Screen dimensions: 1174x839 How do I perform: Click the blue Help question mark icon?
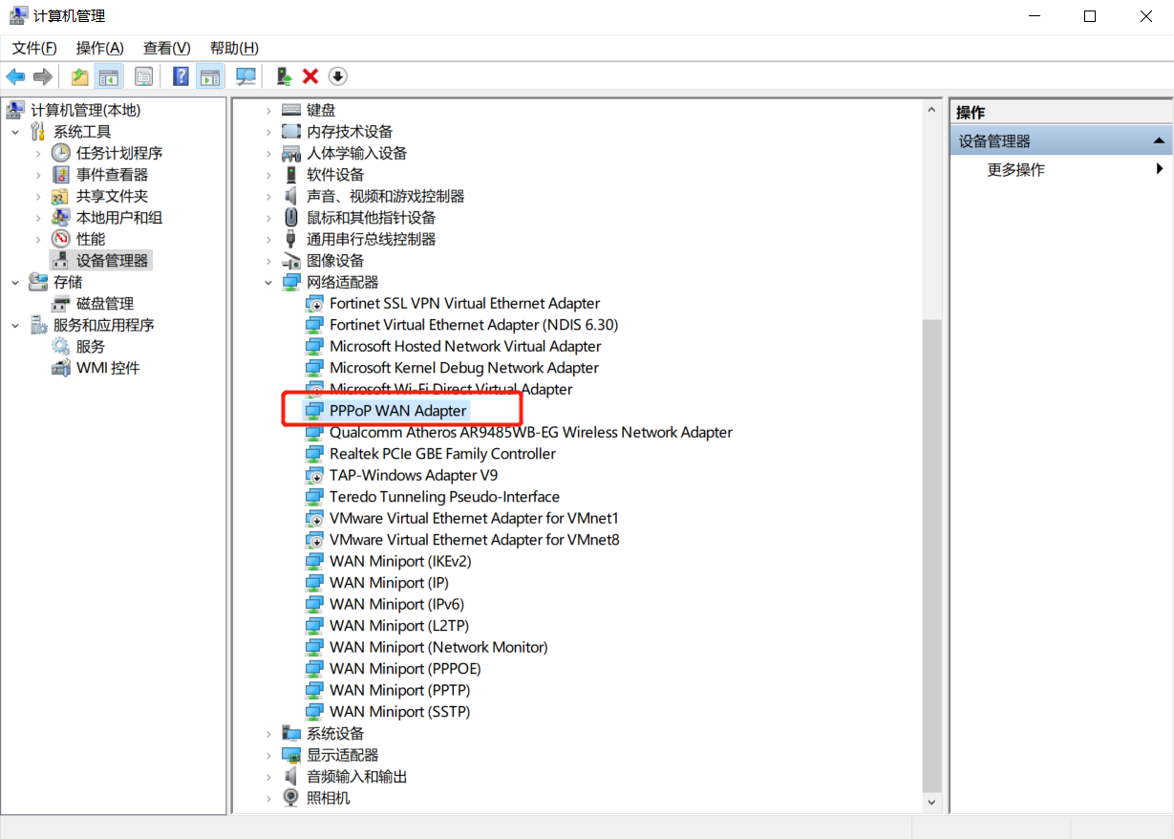(181, 76)
